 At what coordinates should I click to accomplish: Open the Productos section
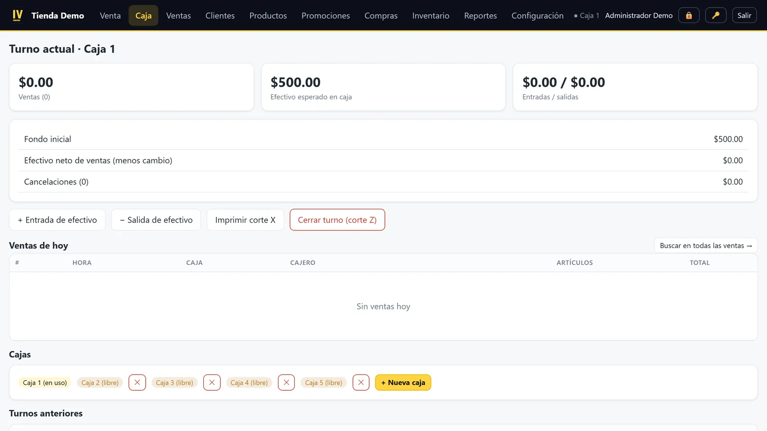tap(268, 15)
